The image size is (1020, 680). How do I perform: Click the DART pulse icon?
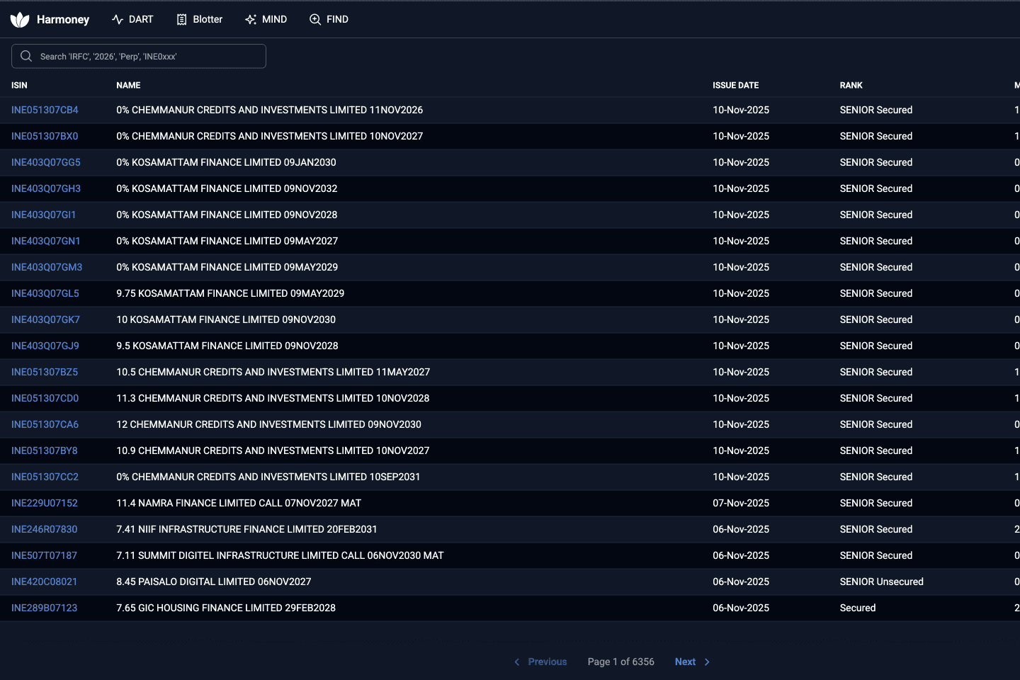pos(118,20)
